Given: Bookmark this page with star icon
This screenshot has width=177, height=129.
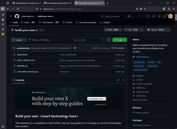Looking at the screenshot, I should click(145, 9).
